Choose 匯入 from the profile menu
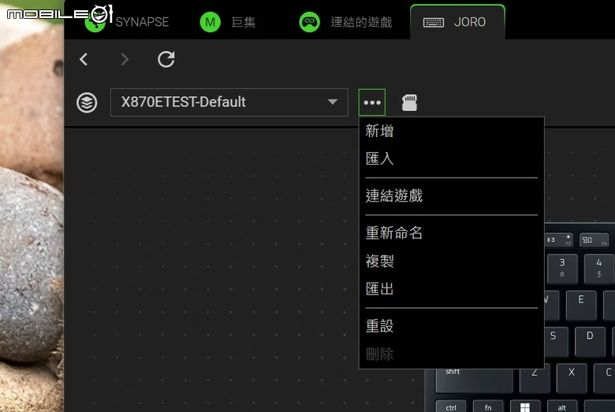This screenshot has width=615, height=412. pyautogui.click(x=452, y=159)
